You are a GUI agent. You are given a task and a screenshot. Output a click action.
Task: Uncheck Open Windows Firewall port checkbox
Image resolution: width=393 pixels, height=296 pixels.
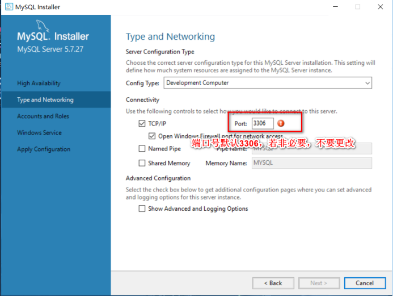[x=152, y=136]
